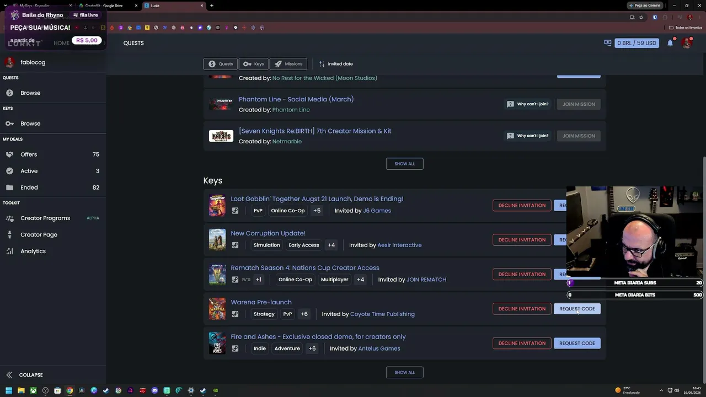The image size is (706, 397).
Task: Join the Phantom Line mission
Action: click(579, 104)
